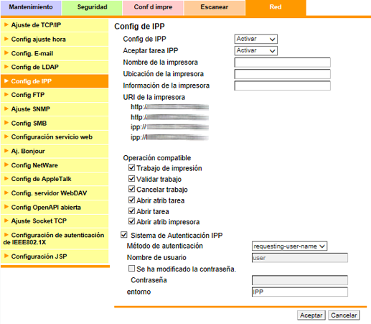
Task: Click the first ipp printer URI
Action: click(169, 127)
